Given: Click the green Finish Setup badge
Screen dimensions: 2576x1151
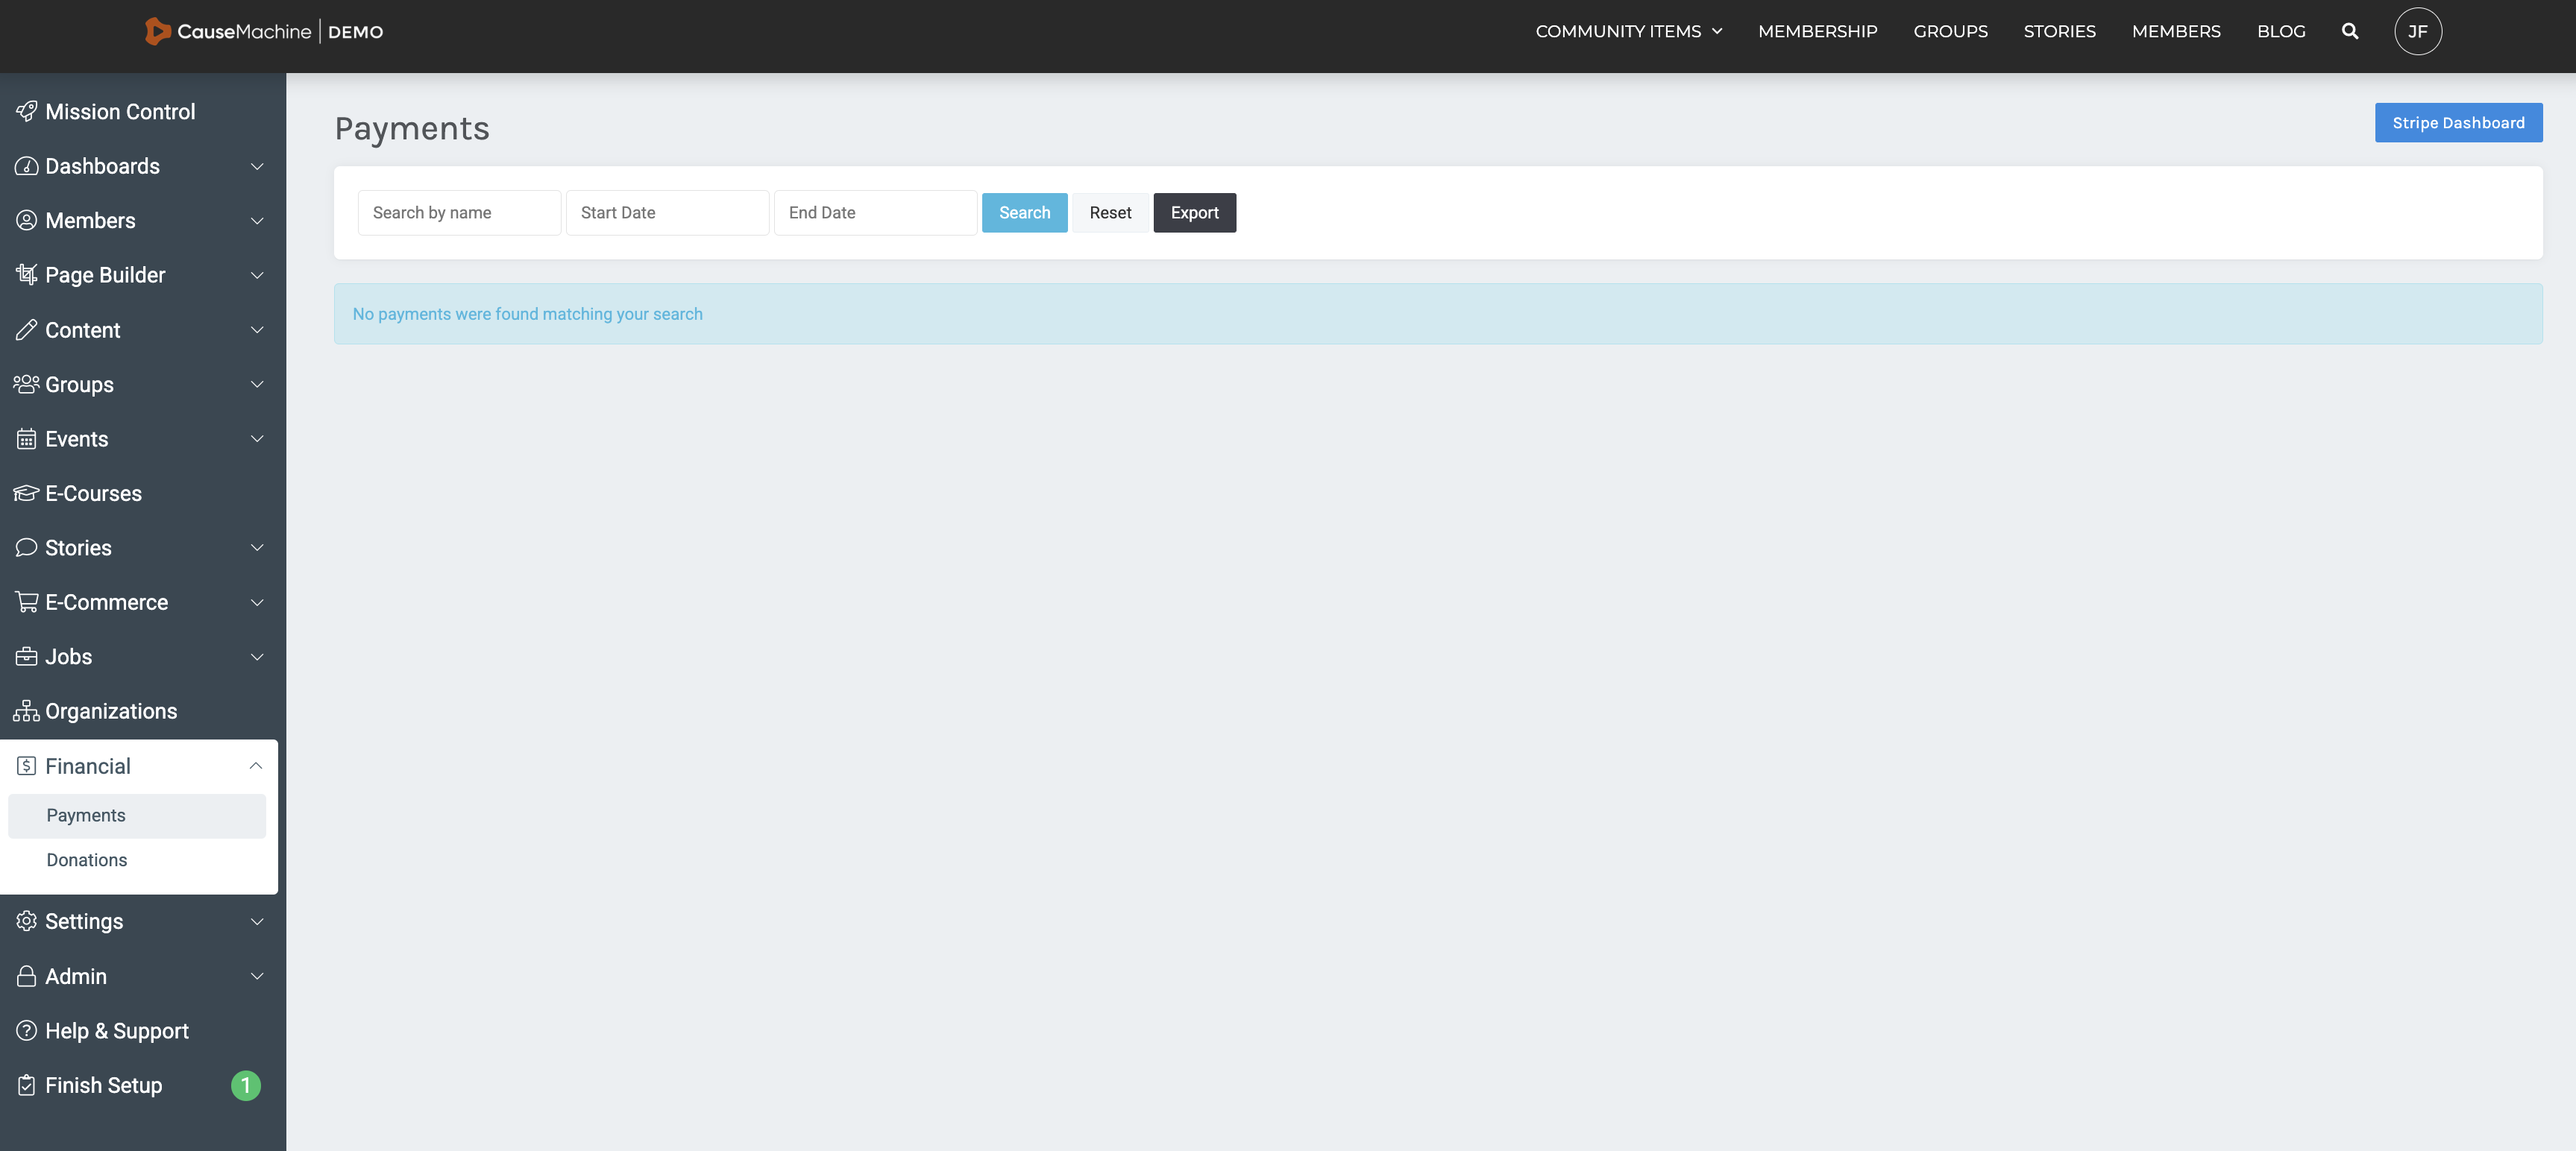Looking at the screenshot, I should click(245, 1085).
